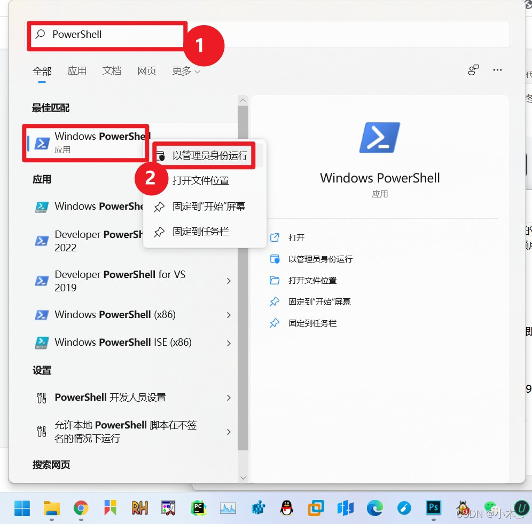This screenshot has width=532, height=524.
Task: Open Windows Start button on taskbar
Action: tap(22, 508)
